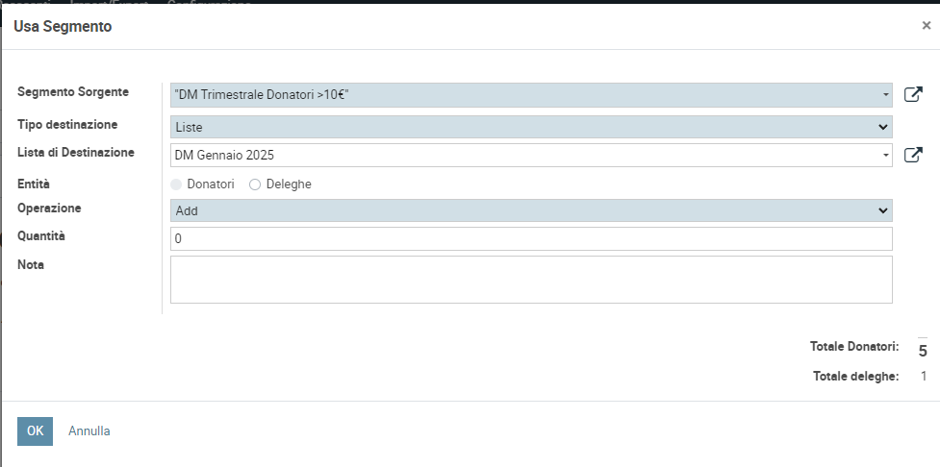
Task: Click the Segmento Sorgente label
Action: point(73,92)
